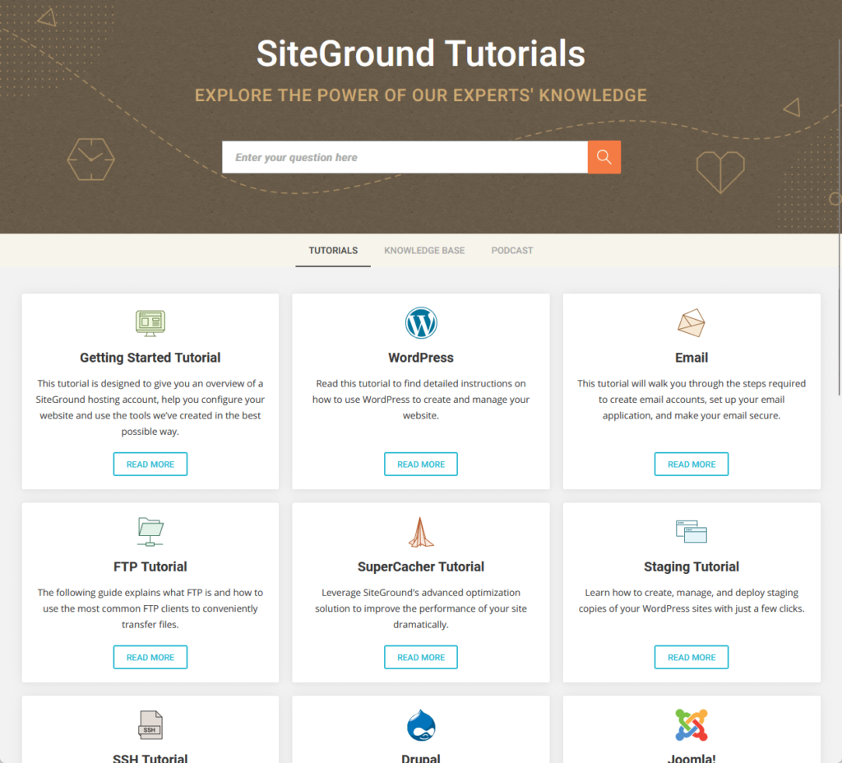Click the Staging Tutorial heading
Image resolution: width=842 pixels, height=763 pixels.
click(x=691, y=566)
